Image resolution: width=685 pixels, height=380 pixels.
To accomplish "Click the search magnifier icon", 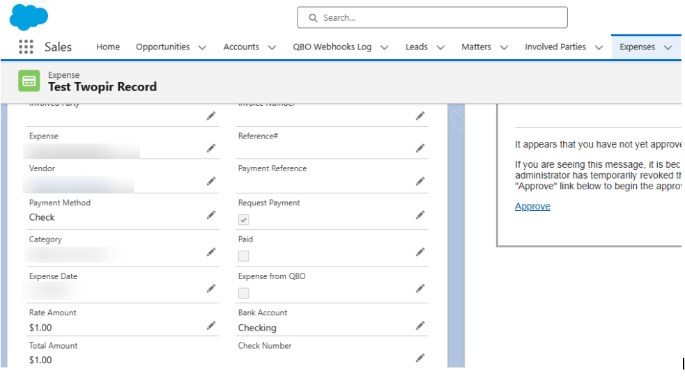I will coord(313,18).
